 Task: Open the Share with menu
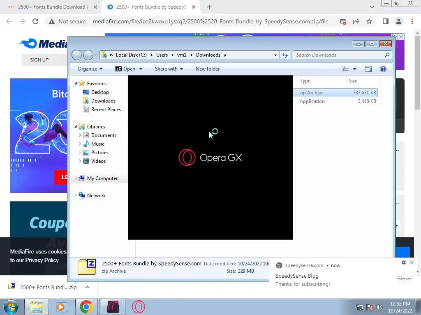pyautogui.click(x=169, y=69)
